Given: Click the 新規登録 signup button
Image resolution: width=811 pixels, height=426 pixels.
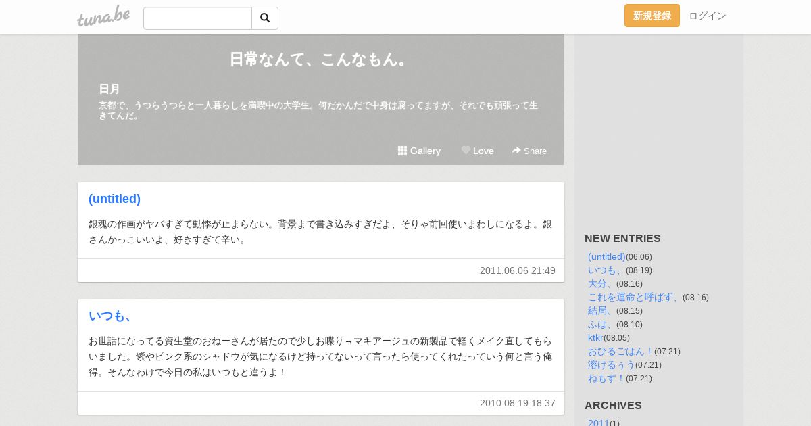Looking at the screenshot, I should 652,16.
